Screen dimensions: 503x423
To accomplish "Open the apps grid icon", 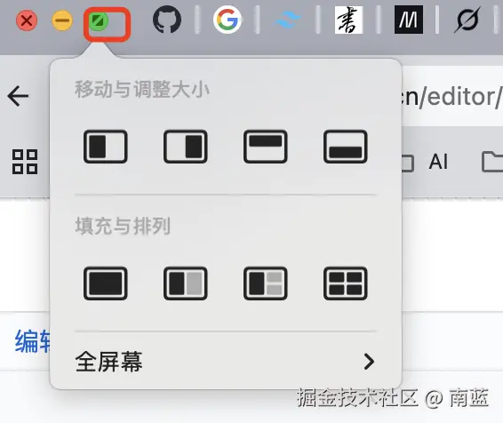I will tap(25, 162).
